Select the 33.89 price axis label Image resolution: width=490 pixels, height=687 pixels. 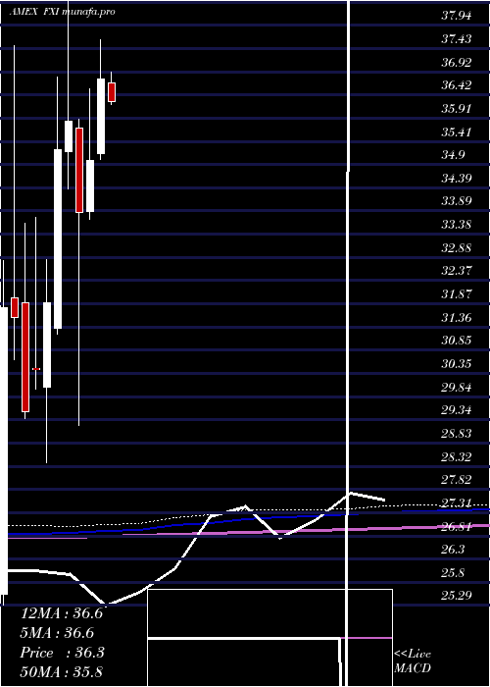click(457, 201)
